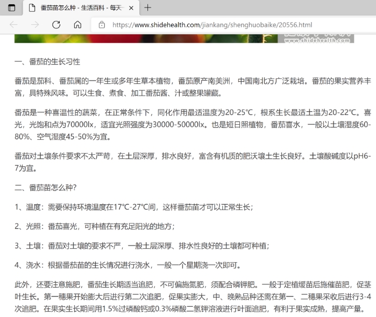The image size is (376, 317).
Task: Select the 番茄苗怎么种 browser tab
Action: click(81, 8)
